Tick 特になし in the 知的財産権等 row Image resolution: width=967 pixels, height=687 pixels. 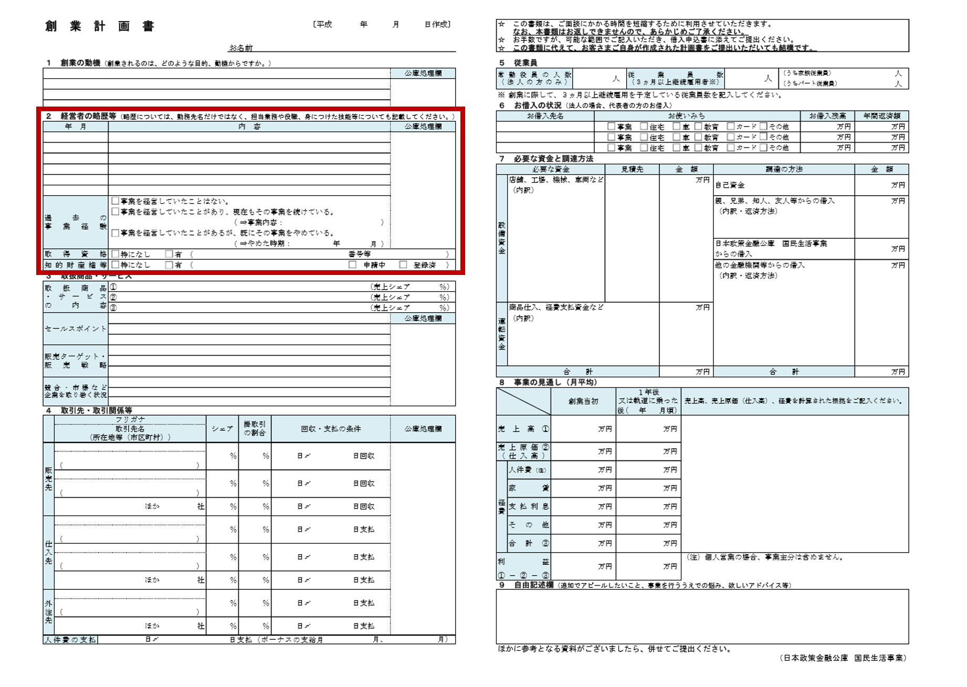(x=115, y=265)
